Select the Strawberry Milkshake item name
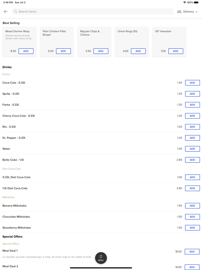 tap(17, 228)
